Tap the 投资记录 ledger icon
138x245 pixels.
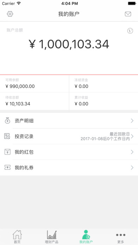7,136
